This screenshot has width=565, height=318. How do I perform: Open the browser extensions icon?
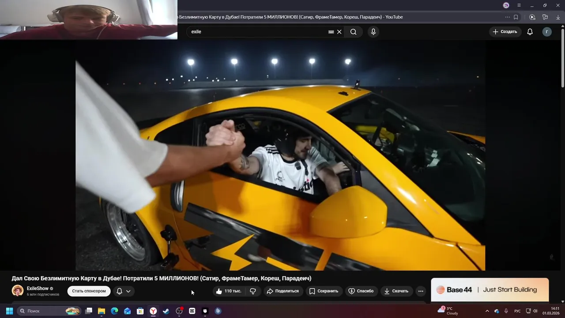coord(545,17)
